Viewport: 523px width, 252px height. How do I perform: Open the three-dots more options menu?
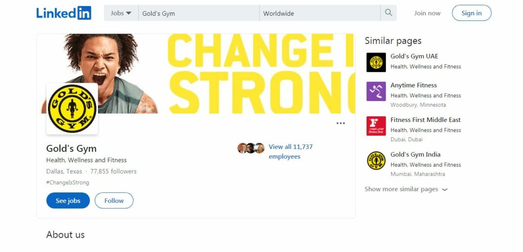pos(341,123)
